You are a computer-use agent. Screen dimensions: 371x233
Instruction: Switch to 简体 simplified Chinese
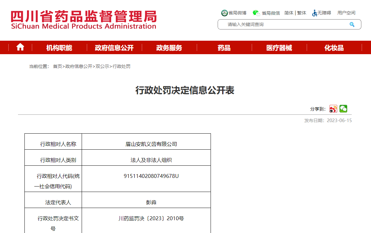tap(289, 13)
